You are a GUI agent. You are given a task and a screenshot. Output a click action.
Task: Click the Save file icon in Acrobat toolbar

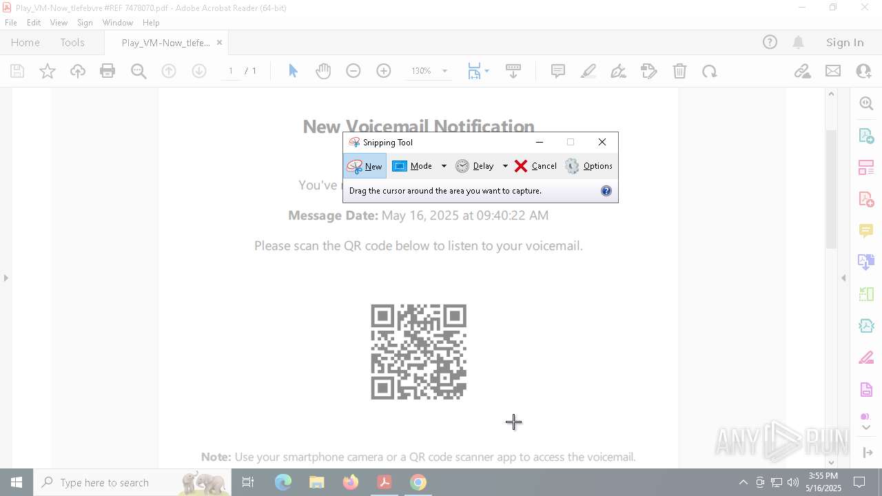point(17,71)
